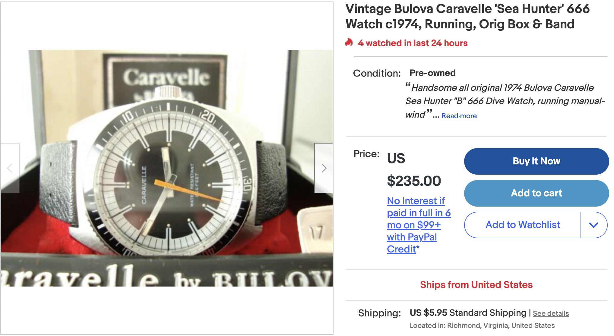The height and width of the screenshot is (336, 614).
Task: Click the main Caravelle watch photo
Action: pyautogui.click(x=167, y=168)
